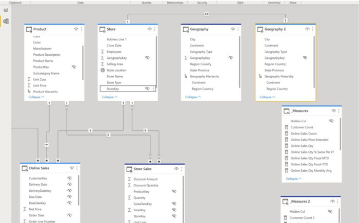Viewport: 359px width, 223px height.
Task: Collapse the _Measures table
Action: click(294, 179)
